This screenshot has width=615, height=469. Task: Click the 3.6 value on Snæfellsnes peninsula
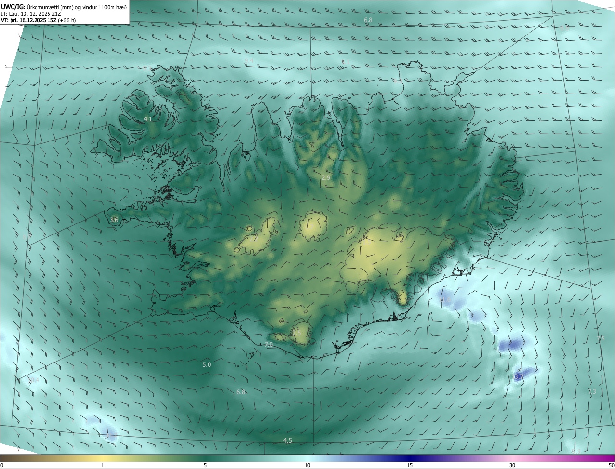pos(114,220)
